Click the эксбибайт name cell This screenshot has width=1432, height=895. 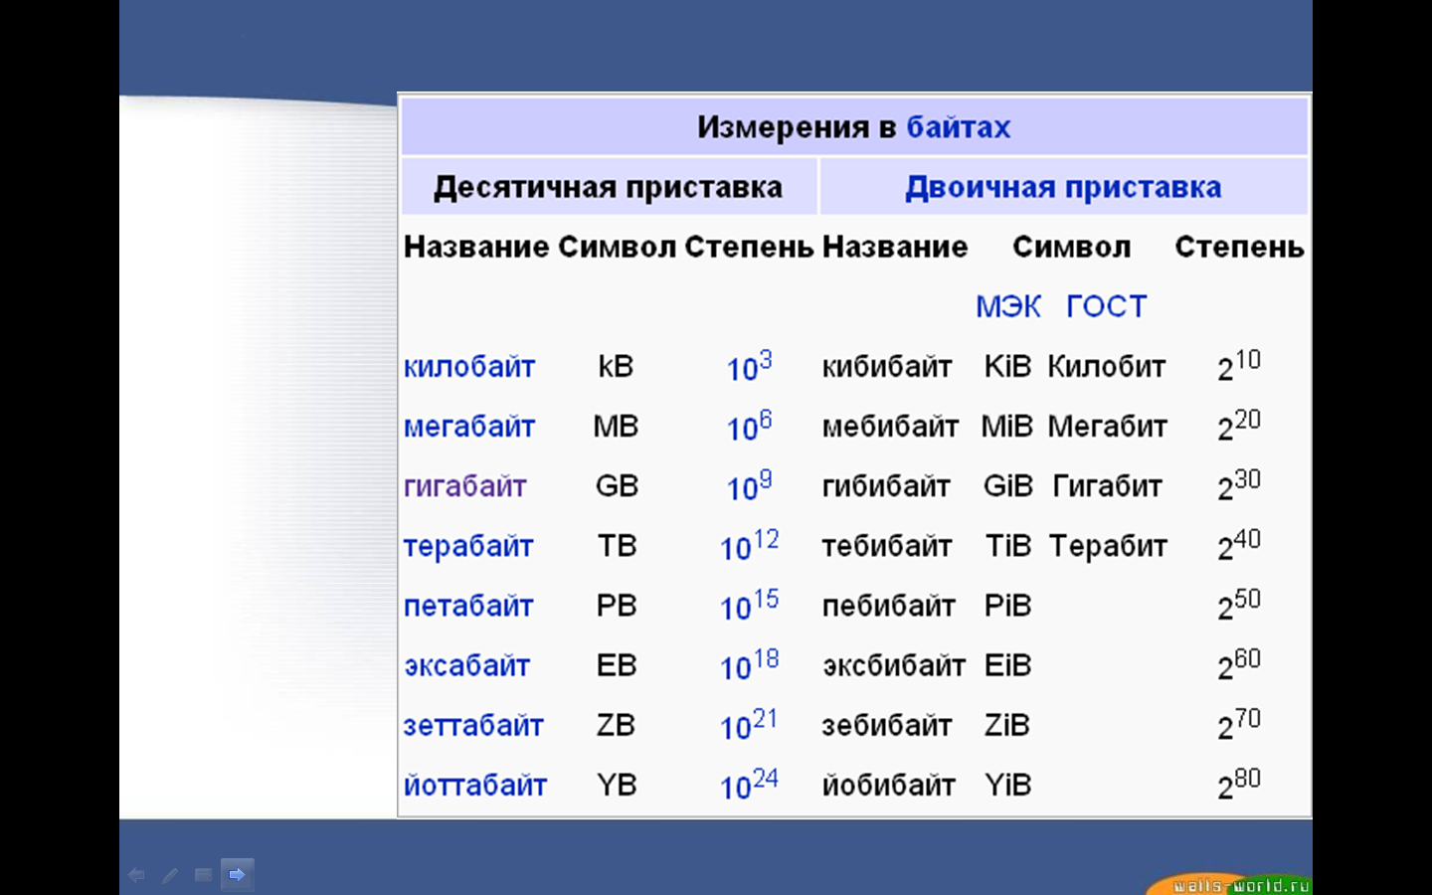pos(894,665)
